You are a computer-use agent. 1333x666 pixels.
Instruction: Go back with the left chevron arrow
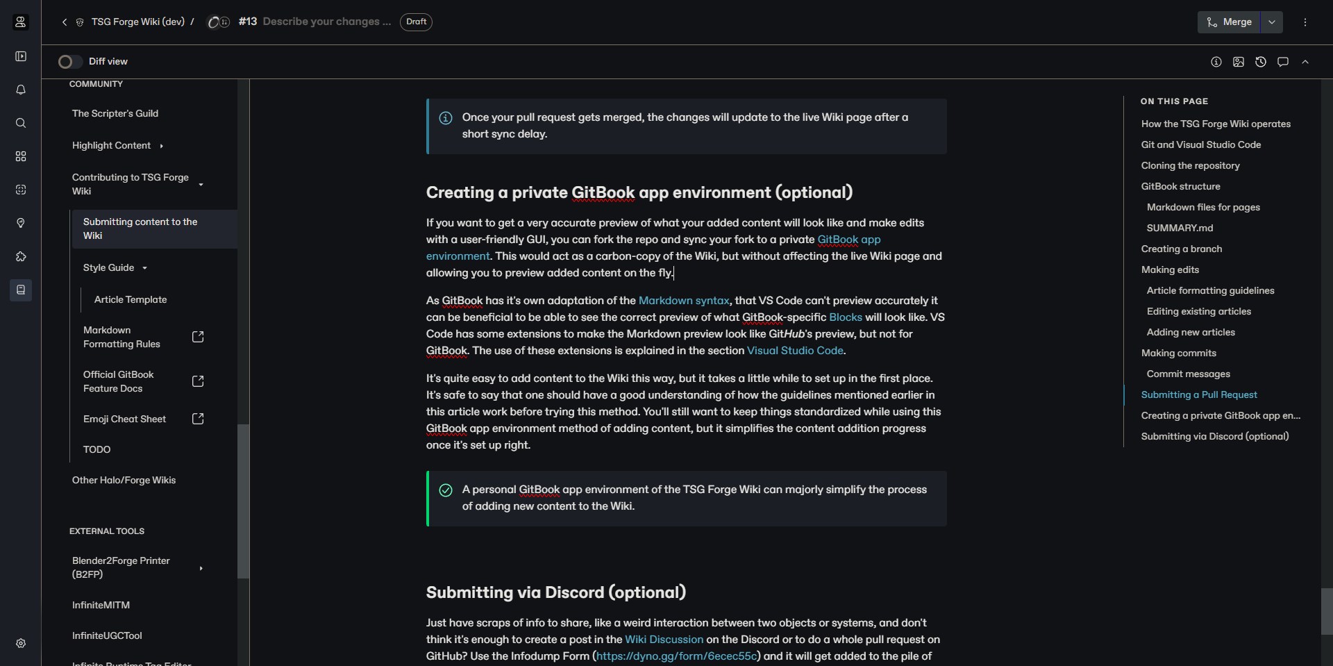tap(65, 22)
